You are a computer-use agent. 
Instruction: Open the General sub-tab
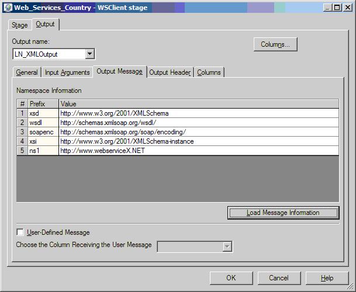click(x=27, y=72)
